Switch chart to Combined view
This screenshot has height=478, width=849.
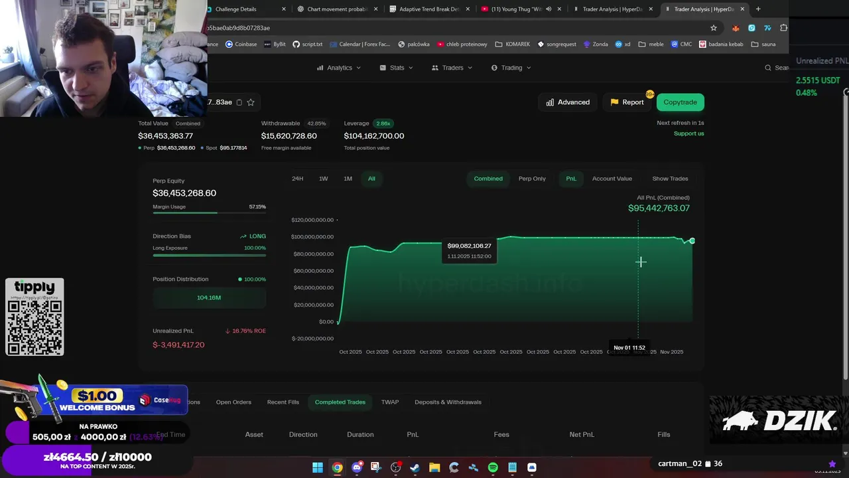click(488, 179)
